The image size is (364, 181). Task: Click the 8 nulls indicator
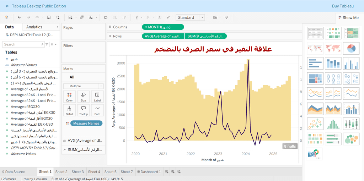290,147
